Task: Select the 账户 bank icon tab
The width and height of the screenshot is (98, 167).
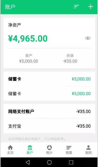Action: click(30, 150)
